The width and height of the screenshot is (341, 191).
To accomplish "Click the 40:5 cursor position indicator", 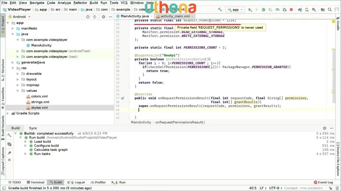I will pos(253,188).
